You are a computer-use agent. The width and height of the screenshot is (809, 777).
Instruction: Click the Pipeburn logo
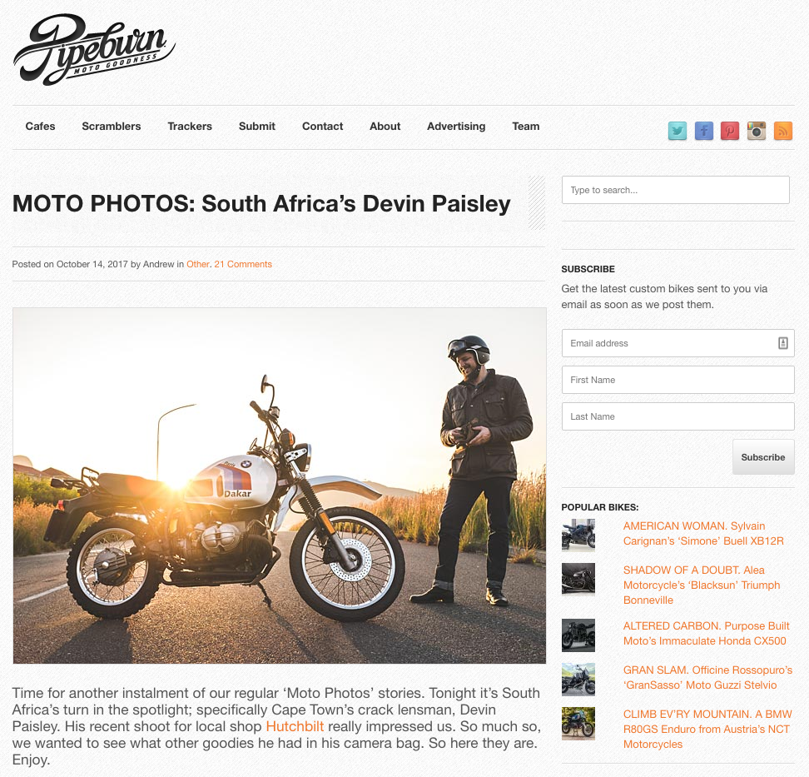click(94, 50)
